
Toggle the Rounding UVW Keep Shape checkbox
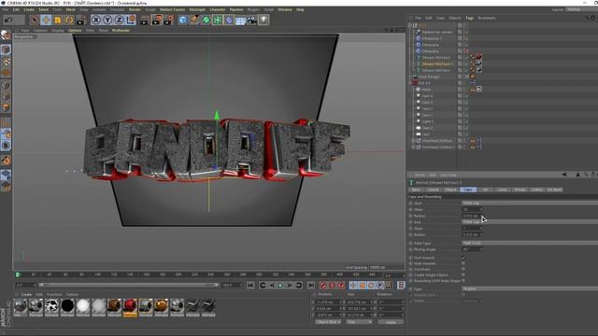coord(463,280)
